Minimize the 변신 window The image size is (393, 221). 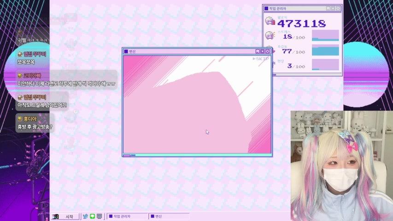point(258,52)
